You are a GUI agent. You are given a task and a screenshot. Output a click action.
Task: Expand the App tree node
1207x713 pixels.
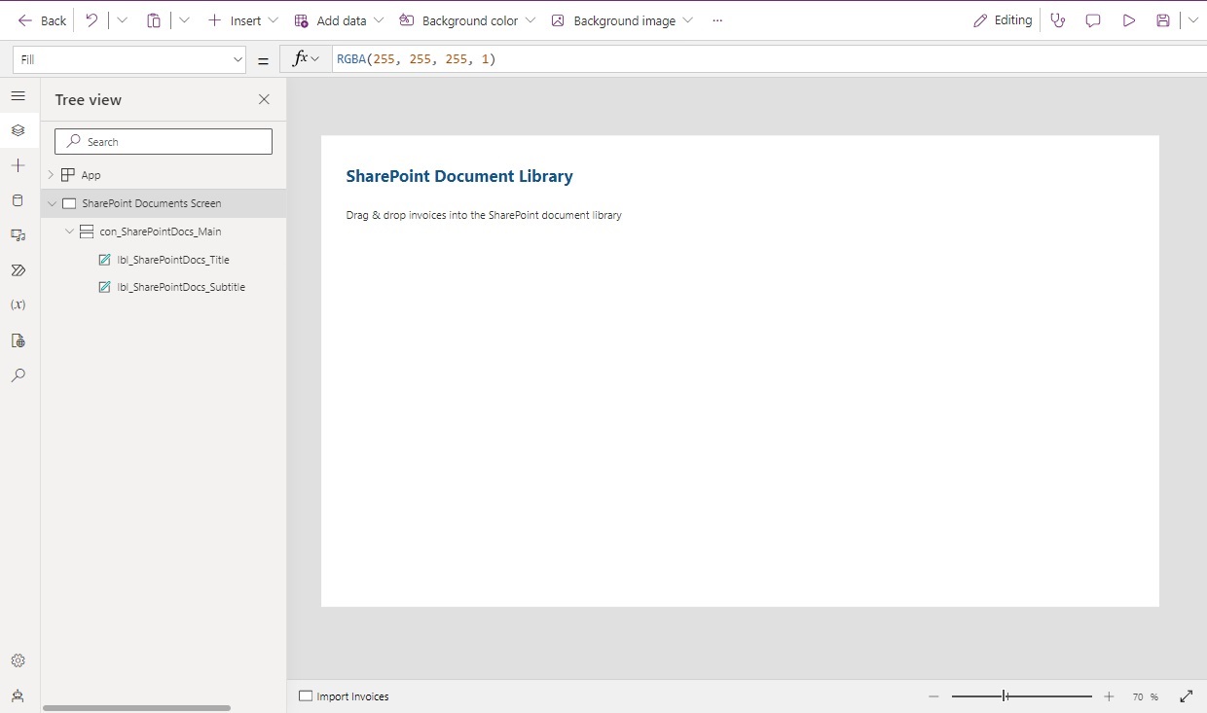click(51, 175)
